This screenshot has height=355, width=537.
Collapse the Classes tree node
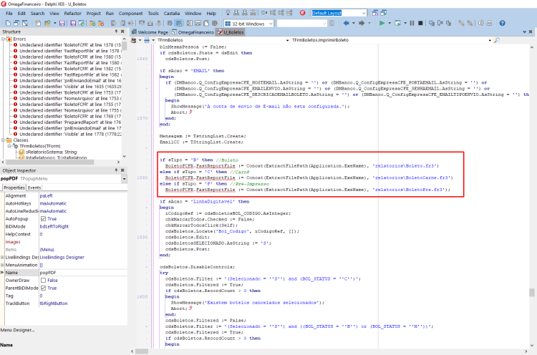(x=4, y=140)
